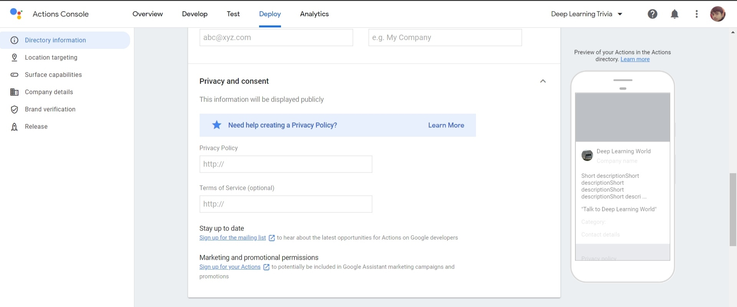Viewport: 737px width, 307px height.
Task: Click the user profile avatar
Action: coord(717,14)
